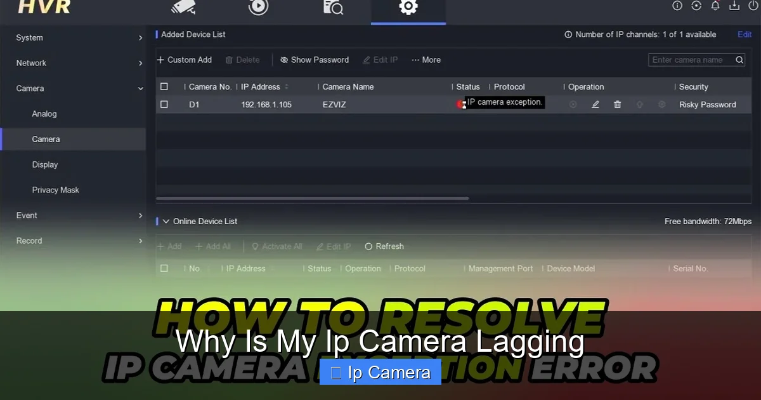
Task: Open the Display submenu item
Action: pos(45,165)
